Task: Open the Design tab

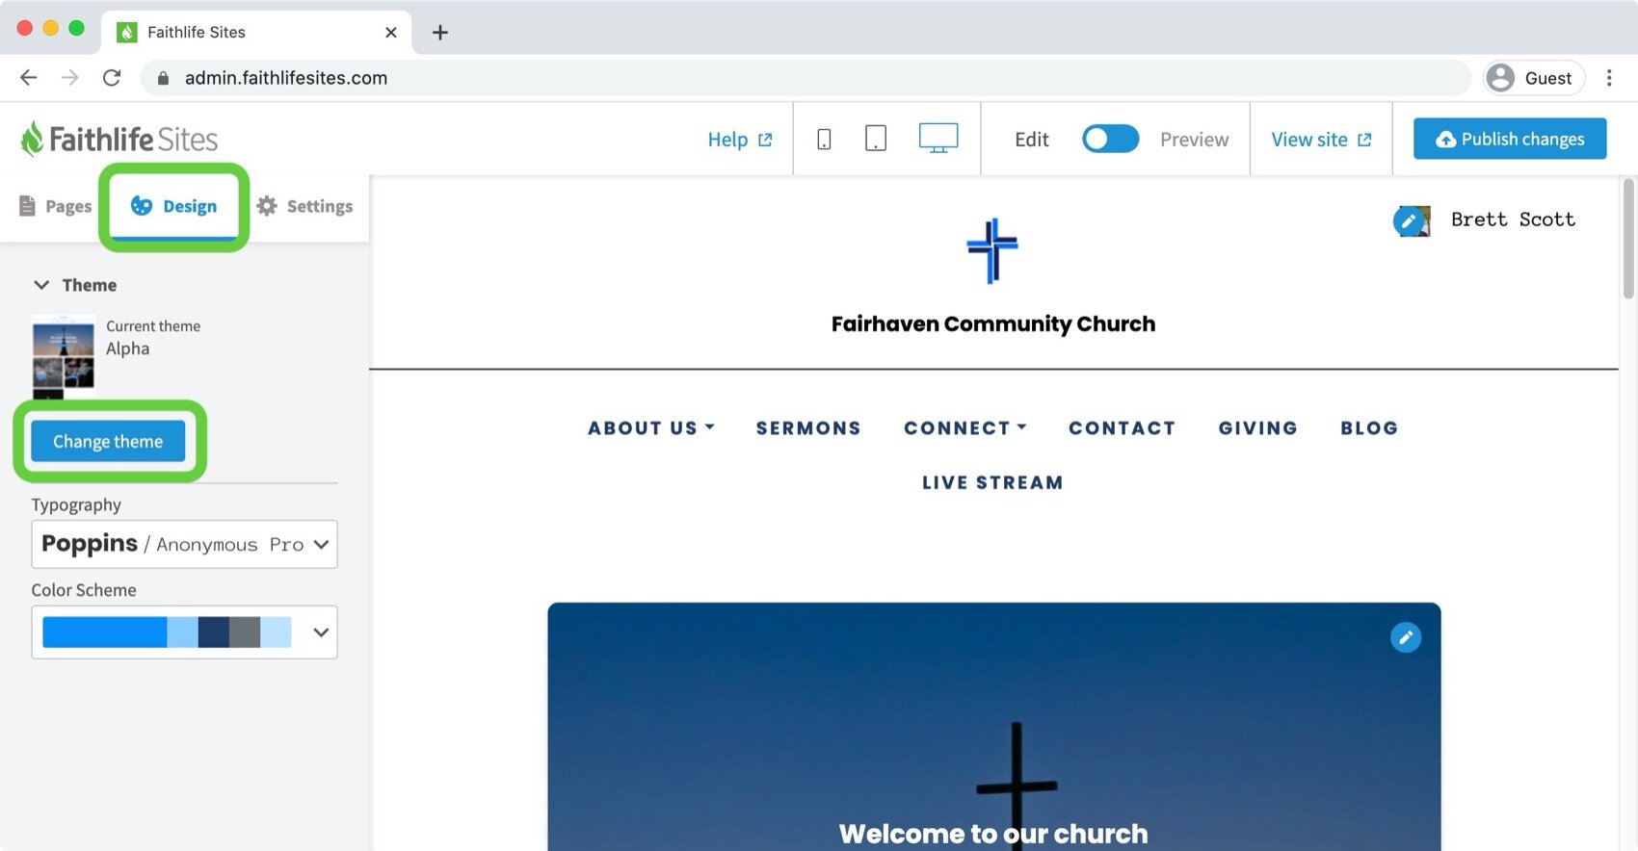Action: tap(174, 206)
